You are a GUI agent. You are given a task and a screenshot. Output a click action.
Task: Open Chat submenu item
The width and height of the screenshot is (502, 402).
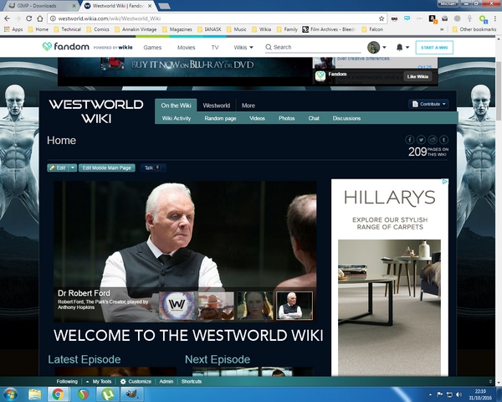[x=314, y=118]
